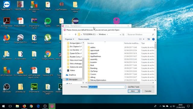
Task: Refresh the Windows folder listing
Action: tap(123, 35)
